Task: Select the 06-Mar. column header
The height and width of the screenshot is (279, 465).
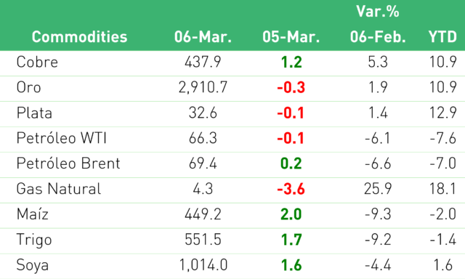Action: tap(203, 37)
